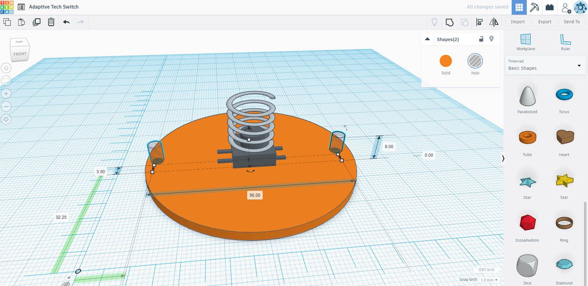The height and width of the screenshot is (286, 588).
Task: Click the Delete tool in toolbar
Action: [51, 22]
